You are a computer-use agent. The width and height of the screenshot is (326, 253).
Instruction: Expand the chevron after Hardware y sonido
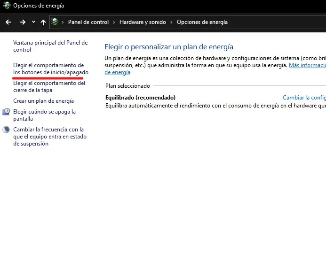point(171,22)
